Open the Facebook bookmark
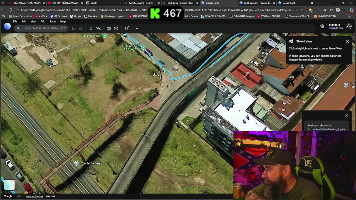 (59, 16)
